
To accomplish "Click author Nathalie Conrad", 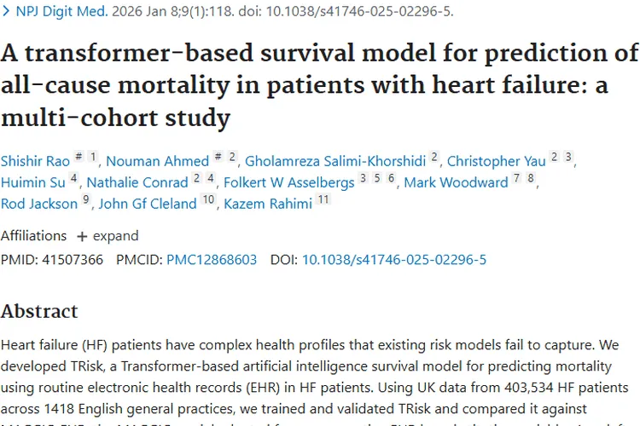I will [x=137, y=182].
